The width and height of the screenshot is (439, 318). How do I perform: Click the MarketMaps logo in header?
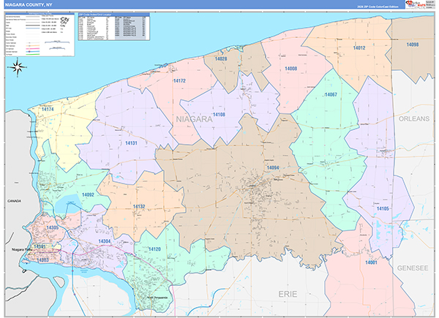[420, 7]
